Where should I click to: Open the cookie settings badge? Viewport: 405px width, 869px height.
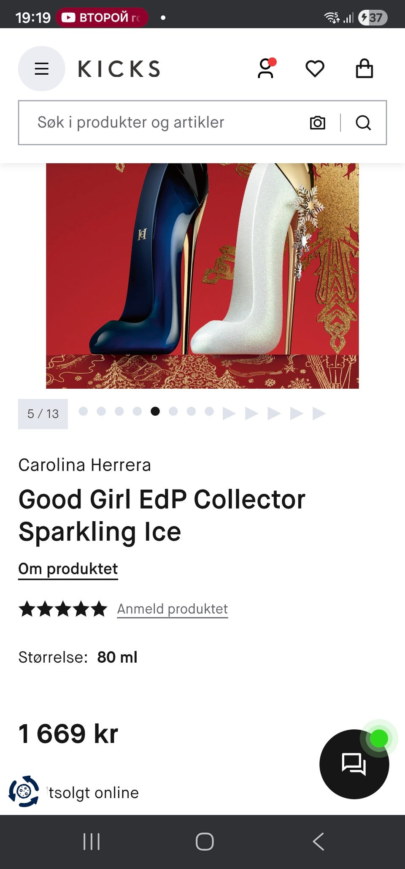click(x=24, y=791)
